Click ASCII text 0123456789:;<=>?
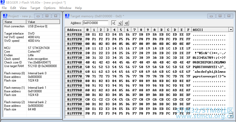 point(209,58)
